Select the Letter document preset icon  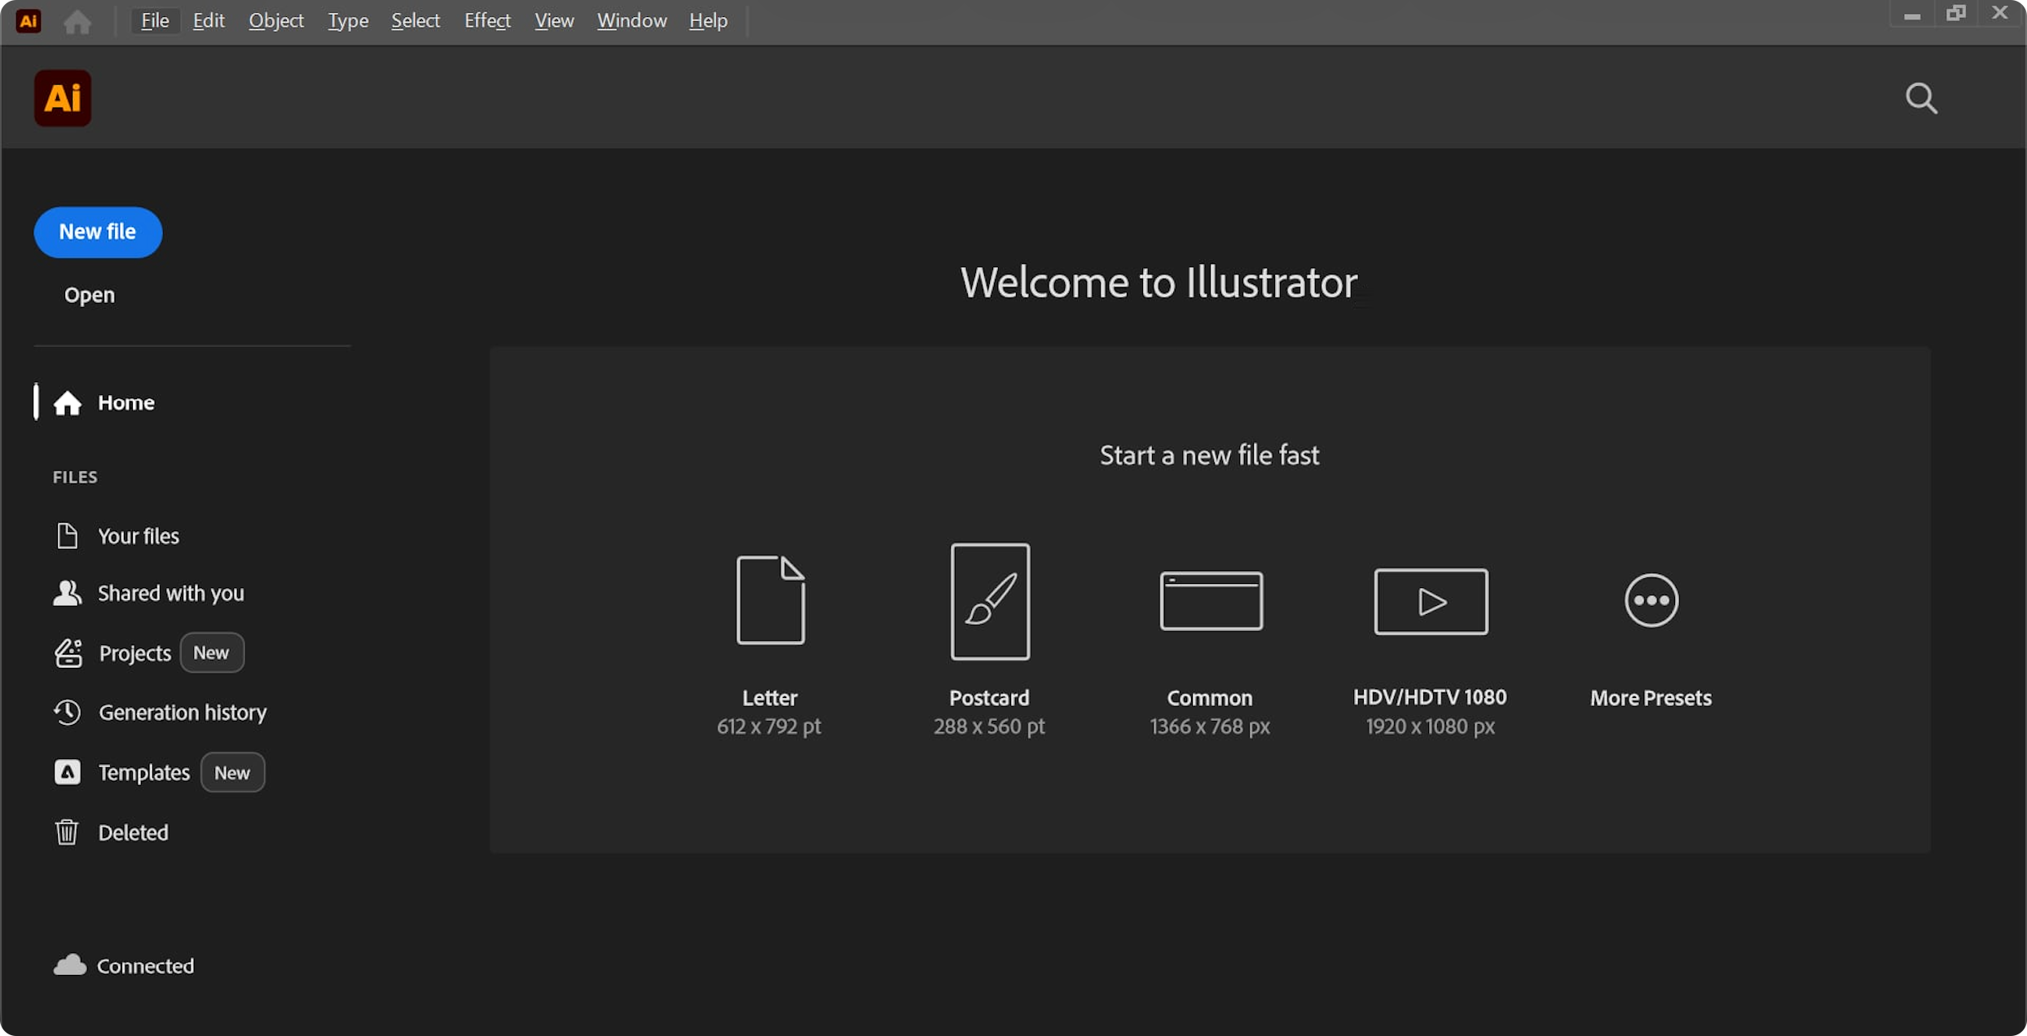pyautogui.click(x=771, y=601)
